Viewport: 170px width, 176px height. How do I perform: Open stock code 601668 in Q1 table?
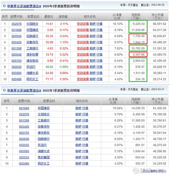click(x=24, y=108)
